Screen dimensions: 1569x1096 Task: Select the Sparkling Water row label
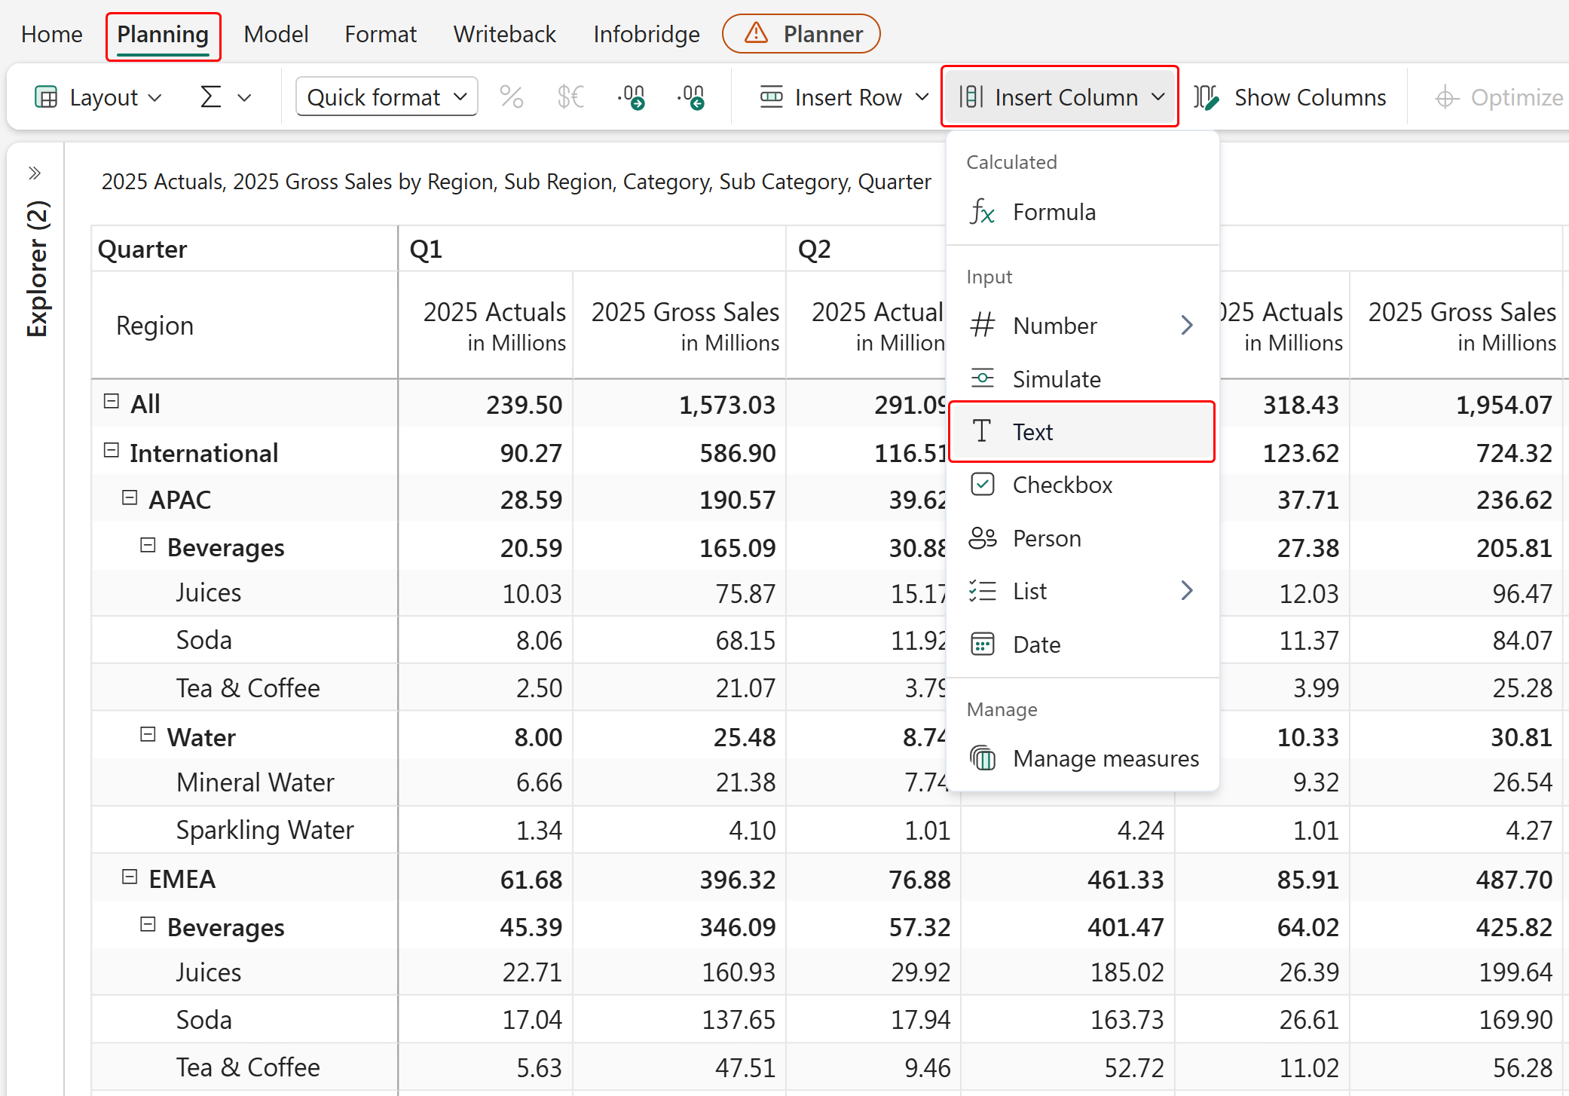click(x=265, y=829)
